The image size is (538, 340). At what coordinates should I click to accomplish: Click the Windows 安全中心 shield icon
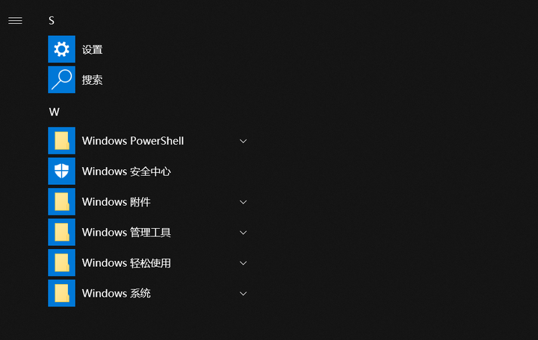[x=62, y=171]
